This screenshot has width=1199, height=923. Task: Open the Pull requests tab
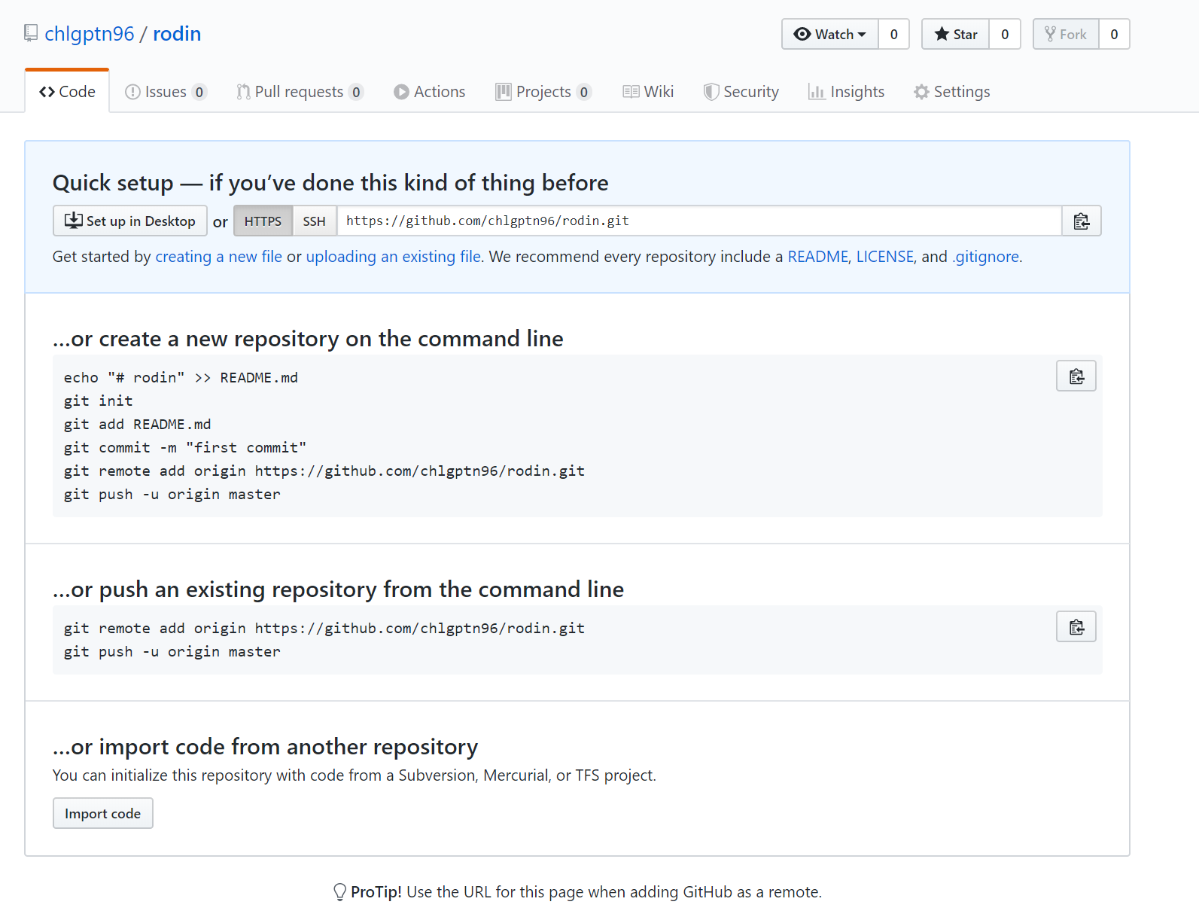[x=300, y=92]
